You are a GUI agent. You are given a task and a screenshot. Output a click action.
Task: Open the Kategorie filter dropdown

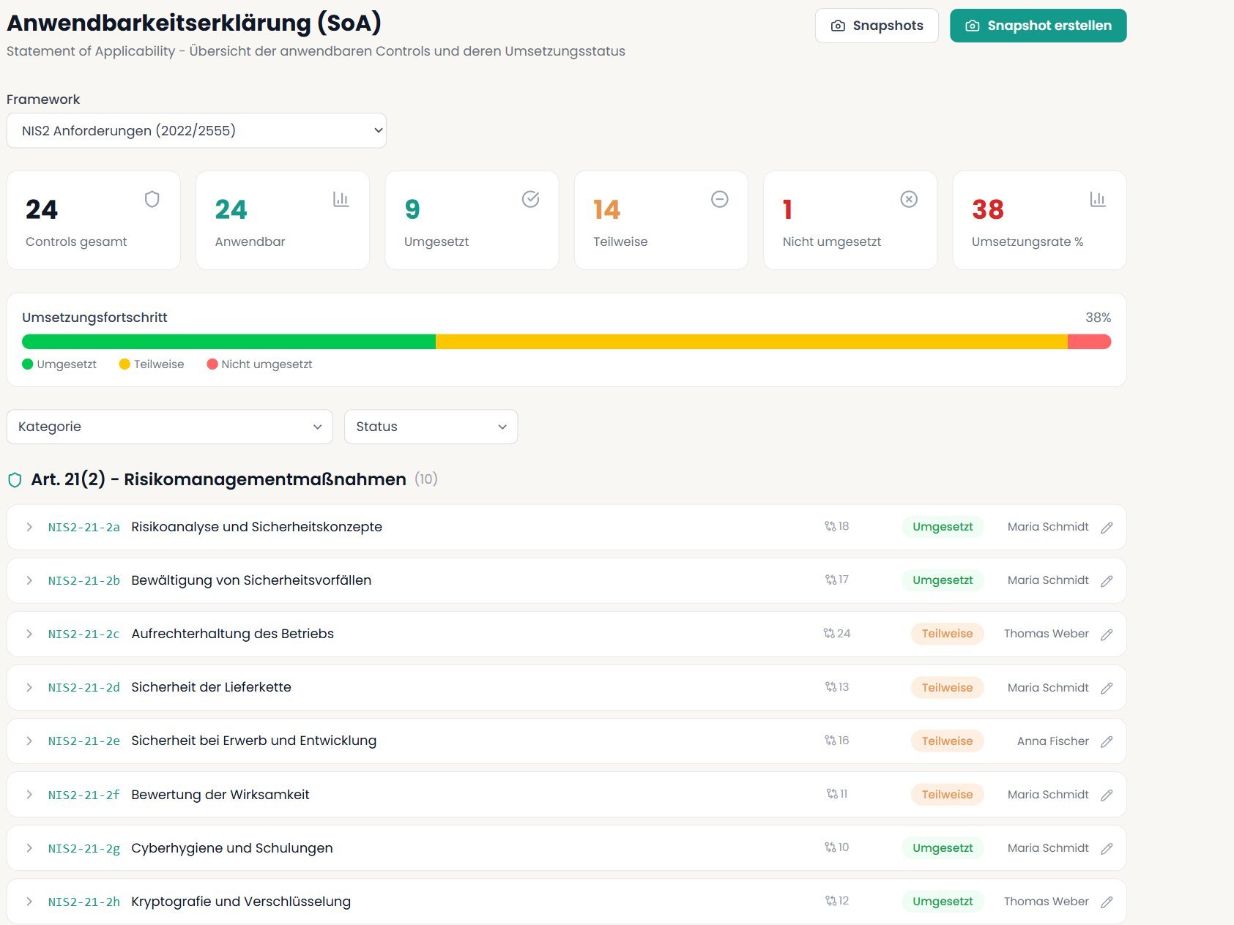169,427
